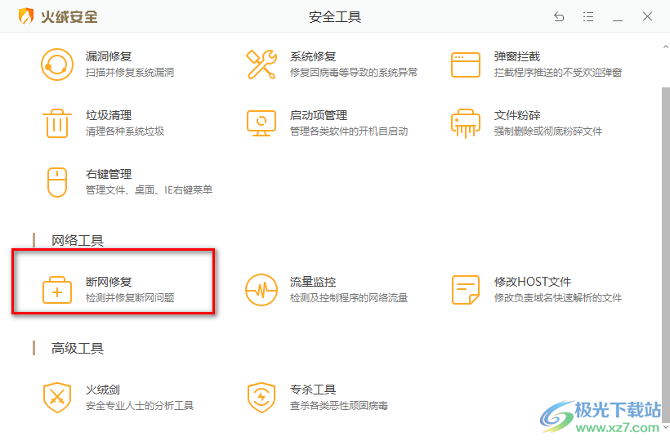Click 查杀各类恶性顽固病毒 description
The height and width of the screenshot is (441, 670).
point(338,406)
